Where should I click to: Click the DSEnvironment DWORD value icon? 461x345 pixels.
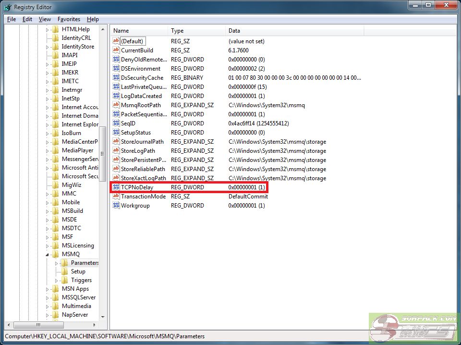[116, 69]
